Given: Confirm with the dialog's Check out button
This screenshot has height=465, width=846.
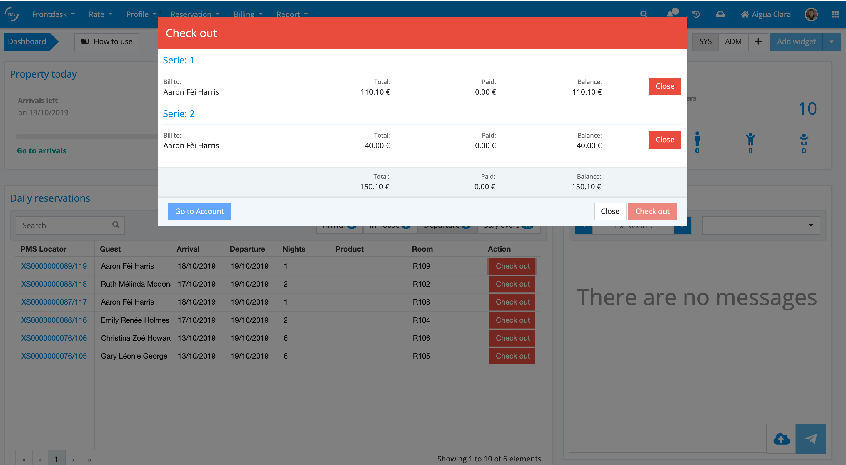Looking at the screenshot, I should pos(652,211).
